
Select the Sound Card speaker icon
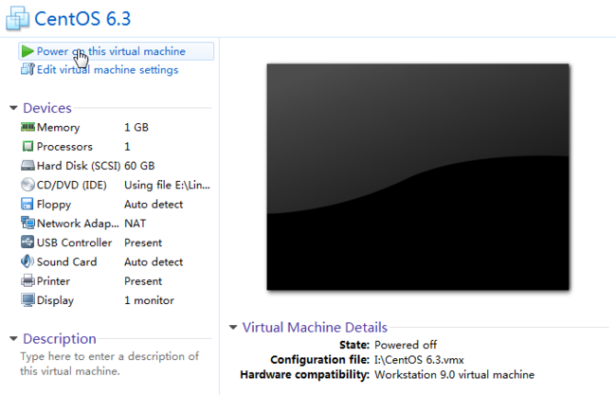(27, 261)
